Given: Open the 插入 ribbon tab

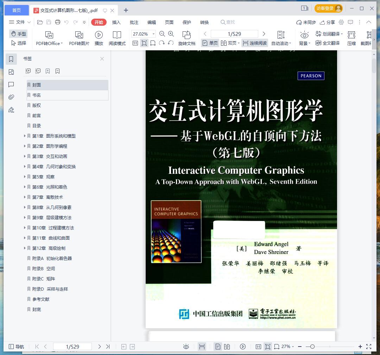Looking at the screenshot, I should (x=116, y=22).
